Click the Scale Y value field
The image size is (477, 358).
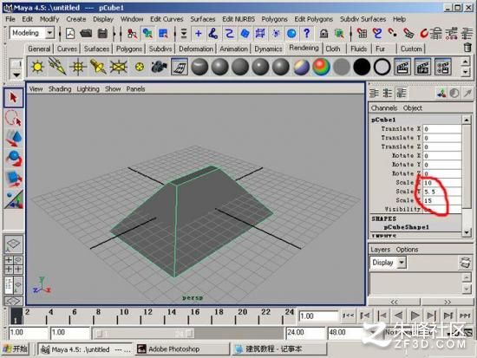tap(441, 192)
